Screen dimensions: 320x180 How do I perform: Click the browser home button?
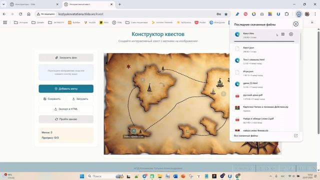click(28, 14)
